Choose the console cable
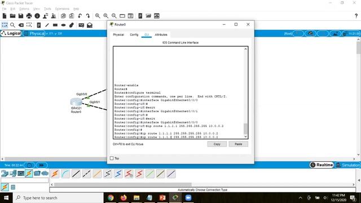361x203 pixels. (65, 174)
